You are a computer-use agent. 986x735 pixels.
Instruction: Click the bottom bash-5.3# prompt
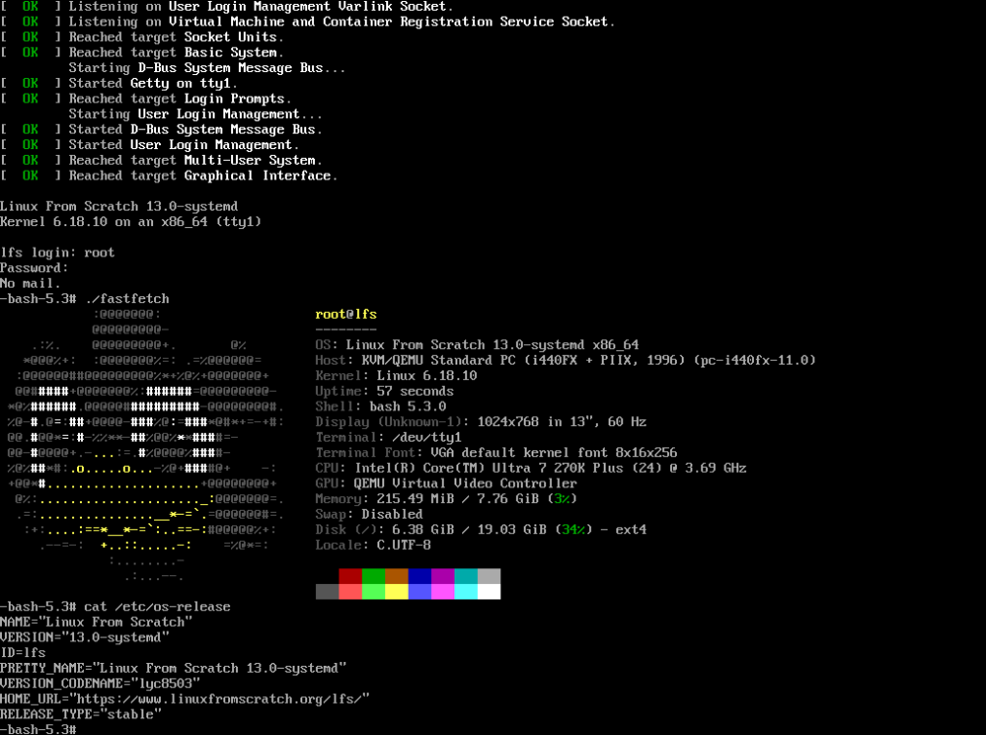point(38,729)
